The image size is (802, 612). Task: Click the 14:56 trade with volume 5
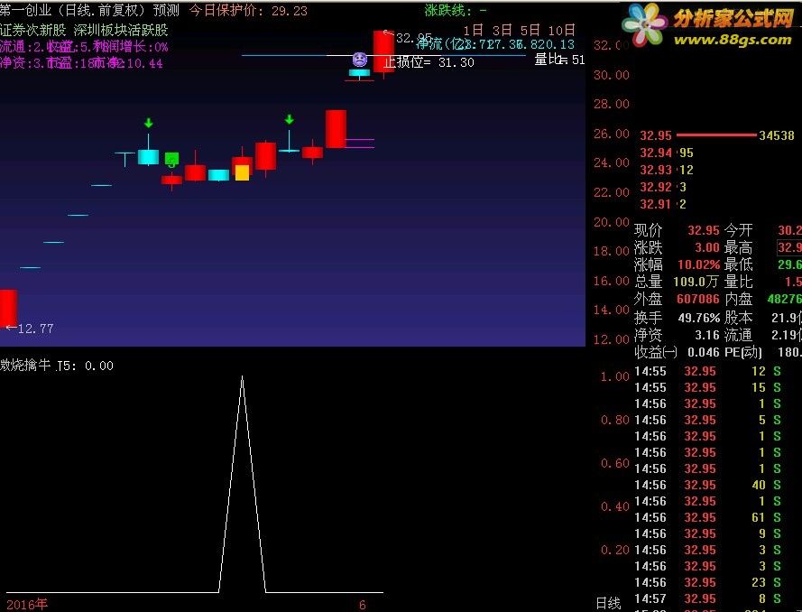708,420
